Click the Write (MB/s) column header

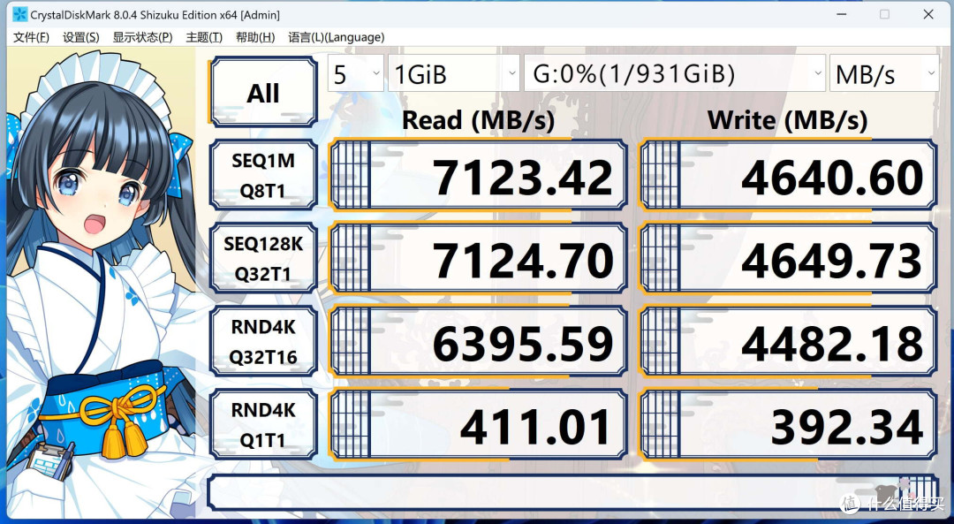[787, 120]
